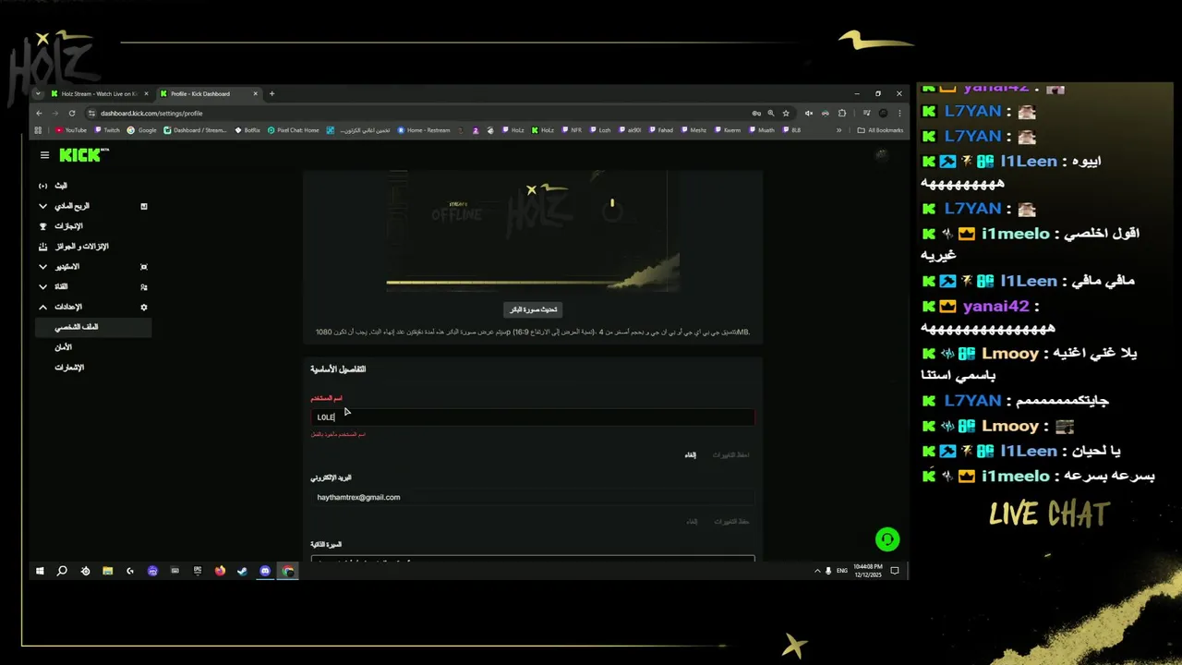Cancel the username change with إلغاء
1182x665 pixels.
[690, 455]
